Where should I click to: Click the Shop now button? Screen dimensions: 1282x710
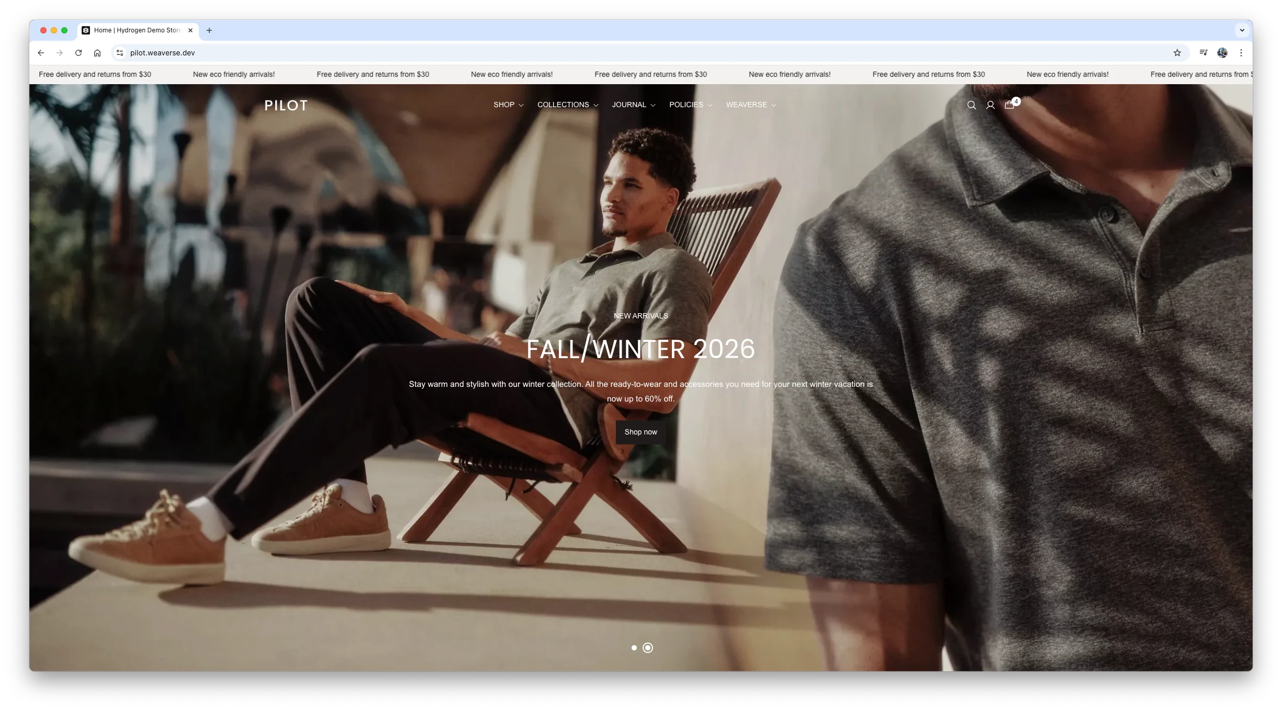coord(640,431)
